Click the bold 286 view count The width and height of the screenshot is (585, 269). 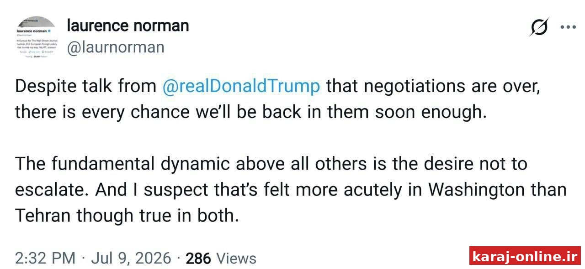[x=198, y=259]
